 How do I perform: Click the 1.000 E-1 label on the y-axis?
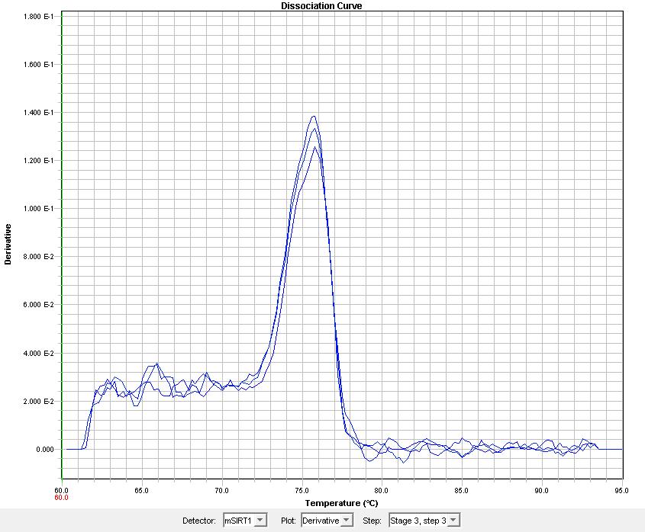coord(39,208)
